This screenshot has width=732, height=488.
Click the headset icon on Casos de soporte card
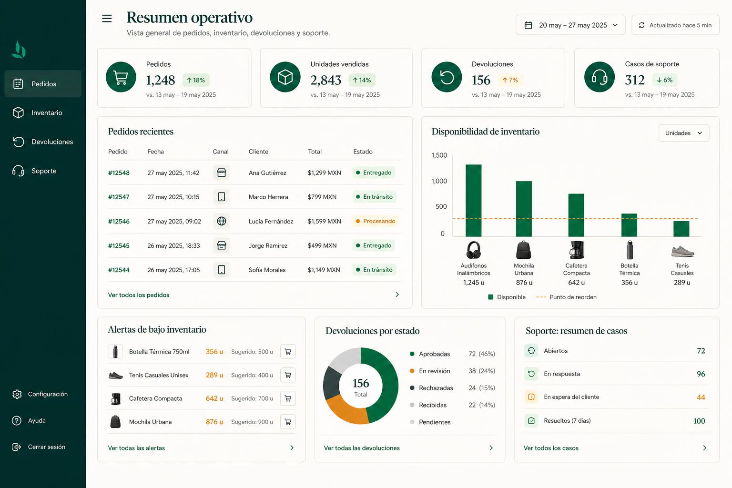point(600,77)
